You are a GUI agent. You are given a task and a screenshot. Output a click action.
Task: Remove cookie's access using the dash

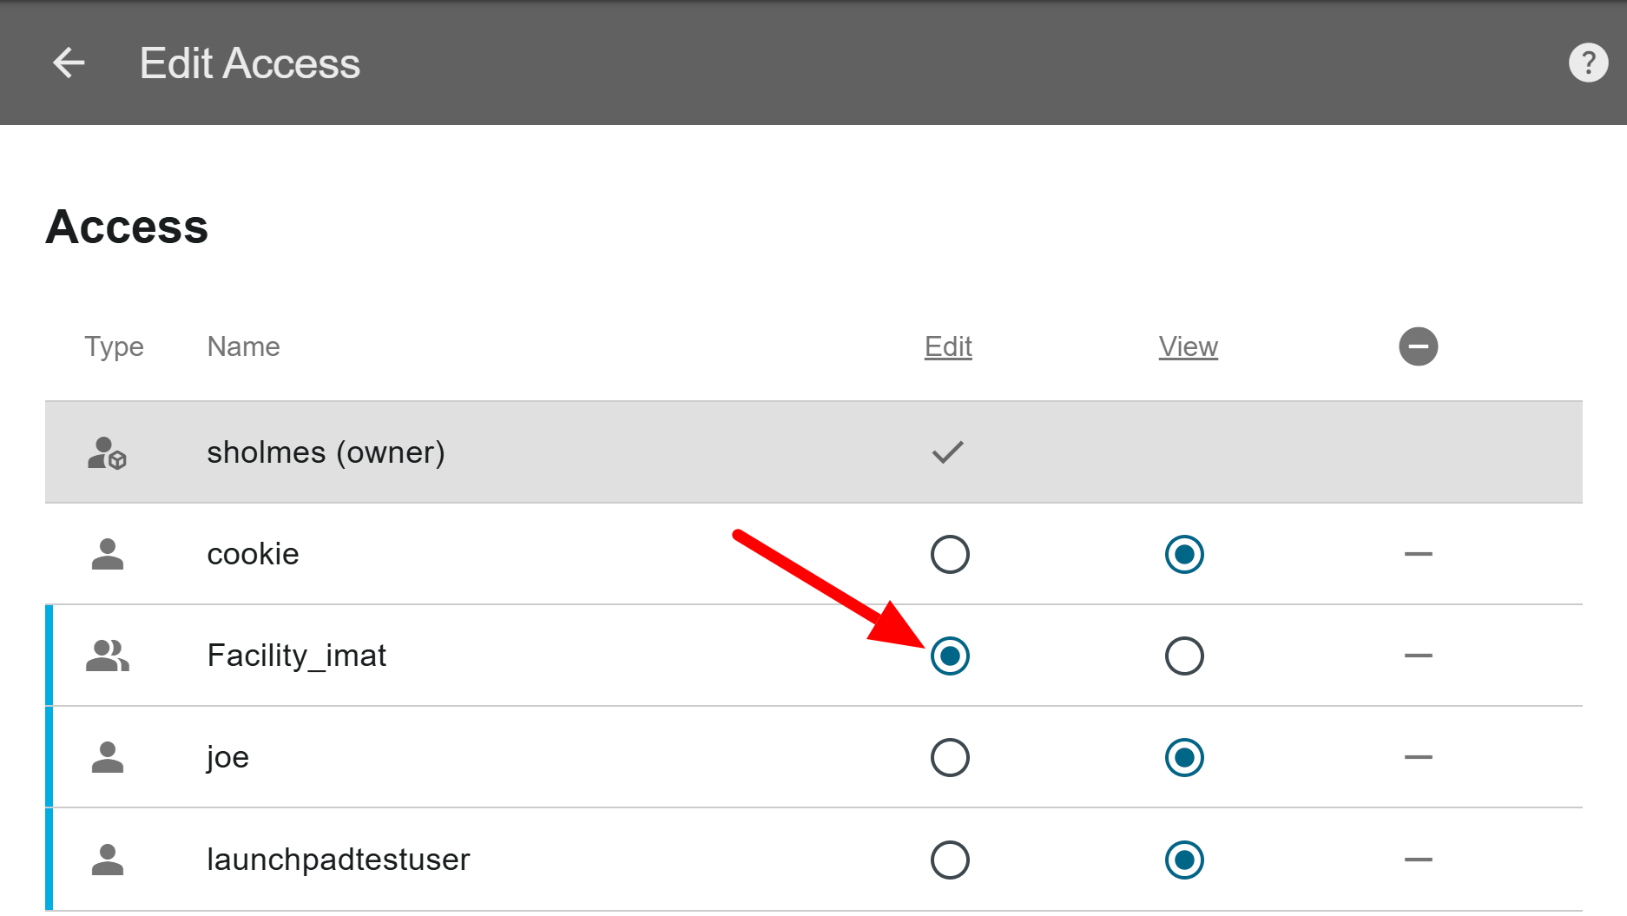tap(1419, 554)
